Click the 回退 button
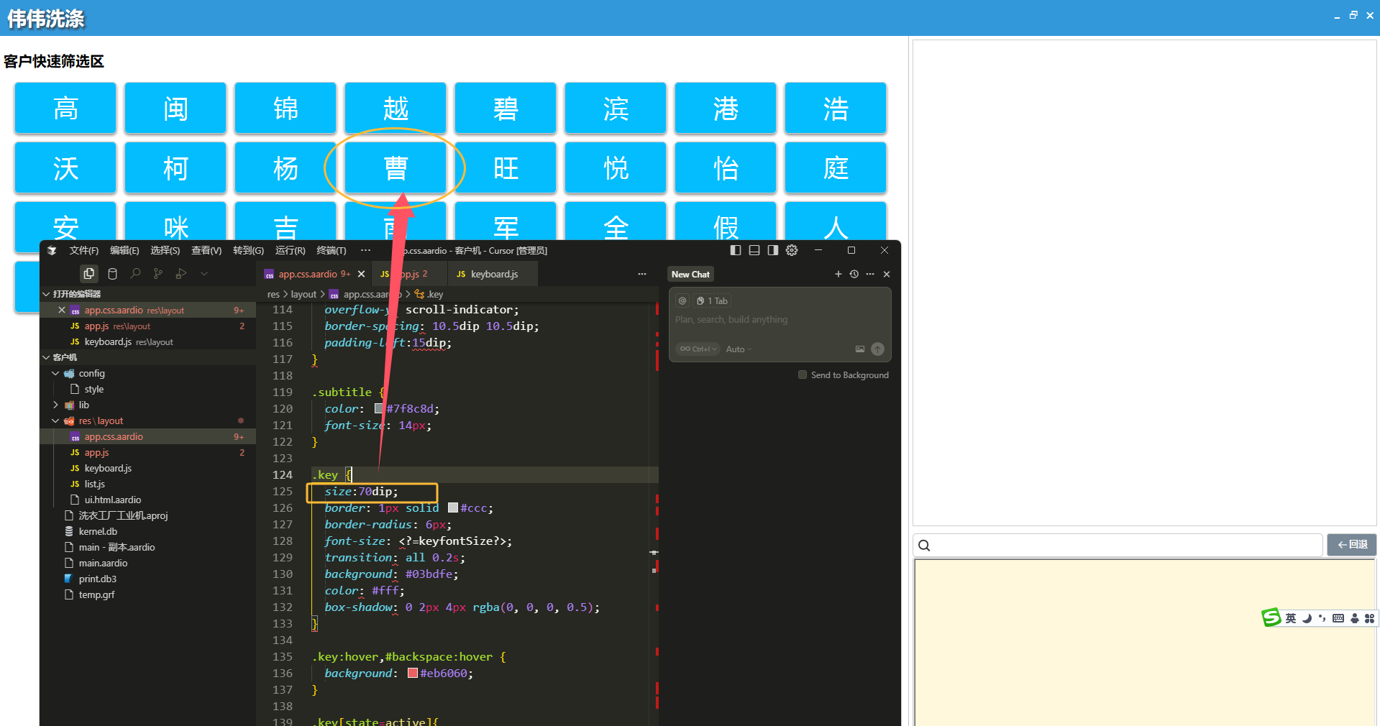Screen dimensions: 1380x726 pos(1351,545)
